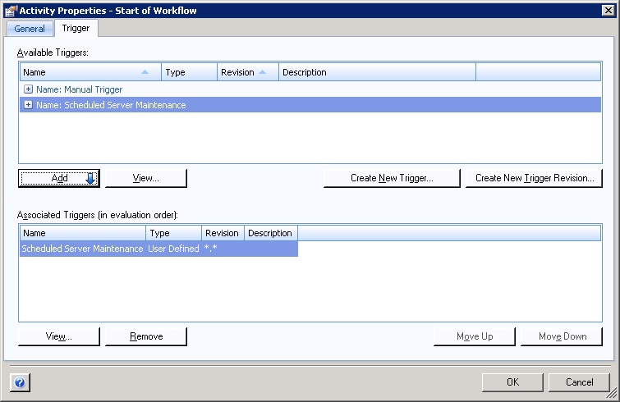Cancel the Activity Properties dialog
Screen dimensions: 620x402
click(580, 382)
